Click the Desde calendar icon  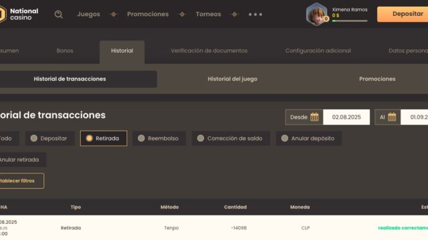pyautogui.click(x=314, y=117)
